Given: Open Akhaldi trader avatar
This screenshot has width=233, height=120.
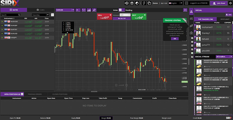Looking at the screenshot, I should pos(198,39).
